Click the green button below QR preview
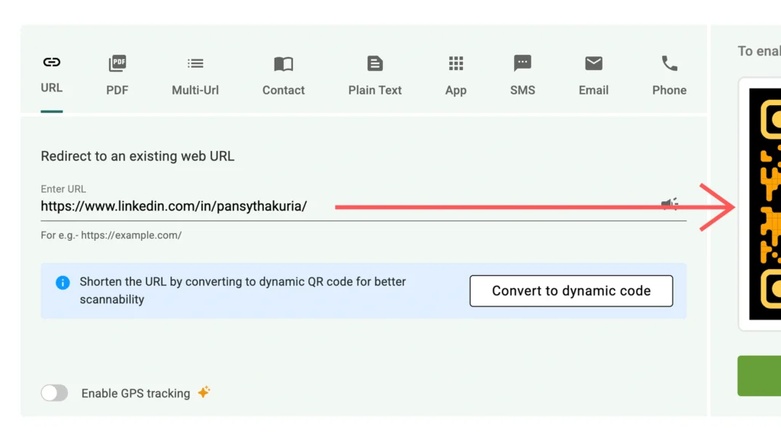This screenshot has width=781, height=439. click(759, 376)
